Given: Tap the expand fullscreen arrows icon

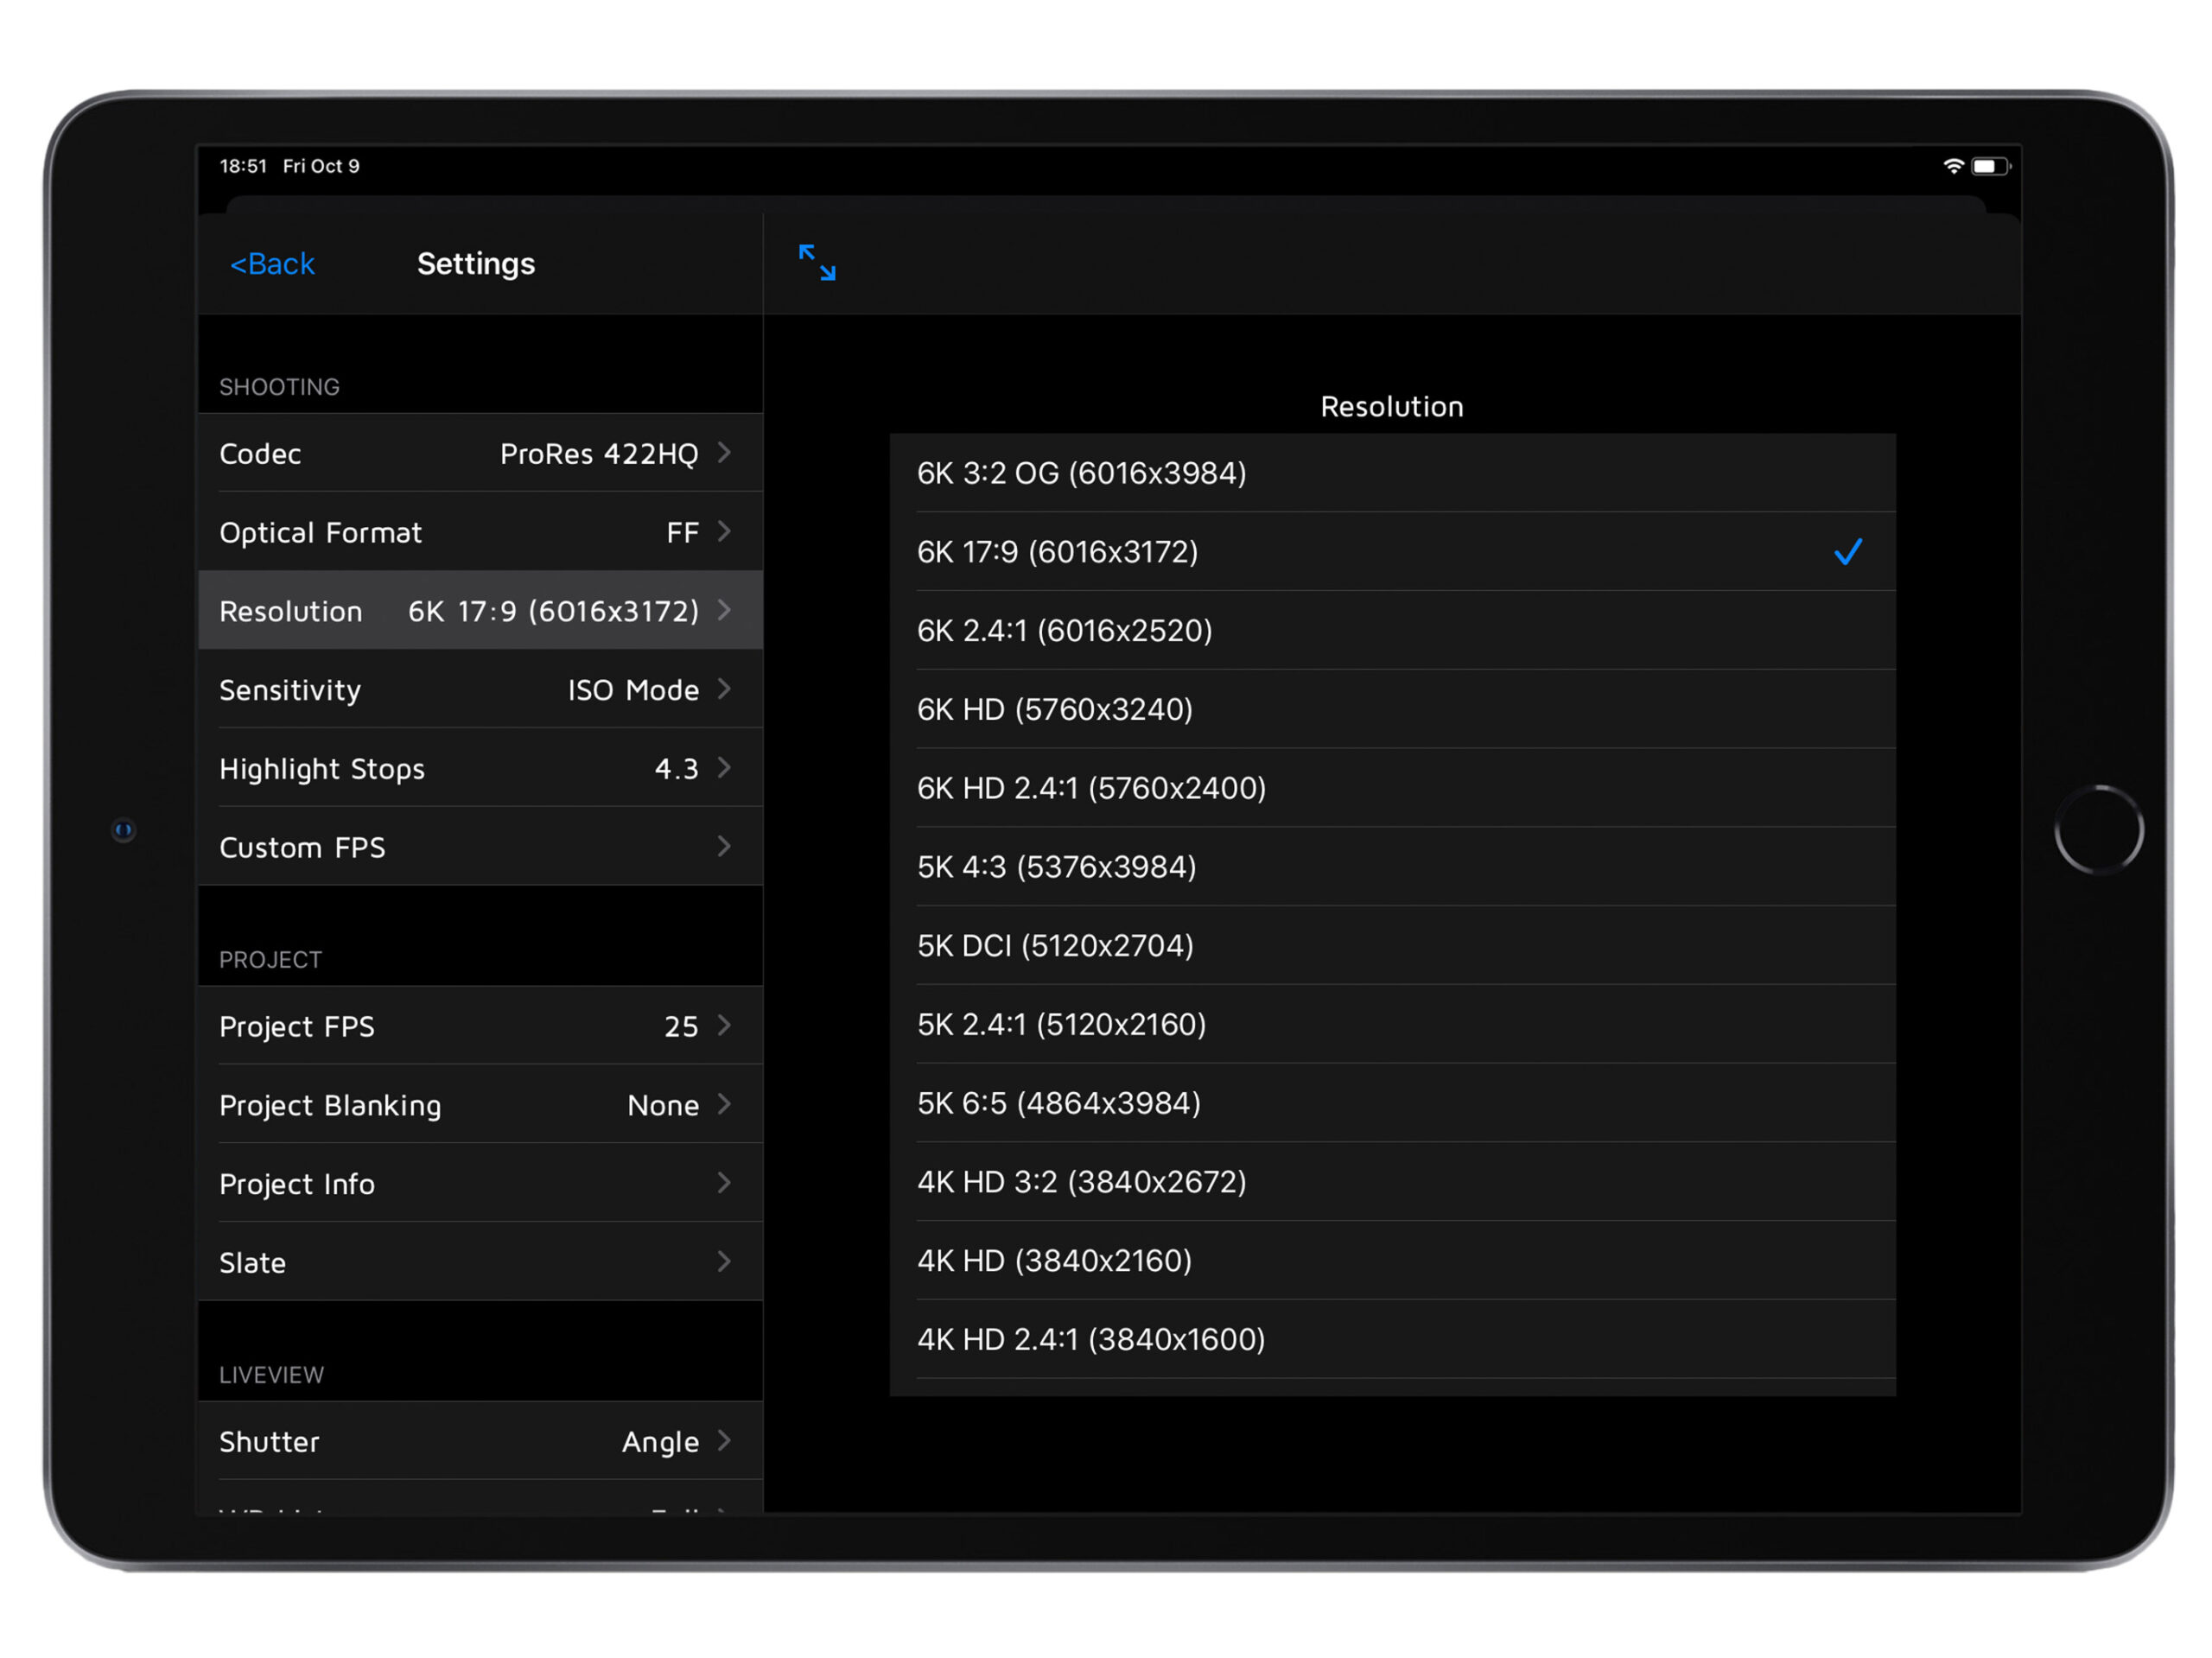Looking at the screenshot, I should [x=816, y=262].
